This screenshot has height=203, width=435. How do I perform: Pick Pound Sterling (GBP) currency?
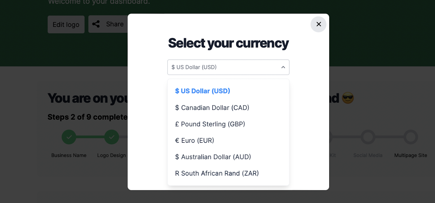210,124
